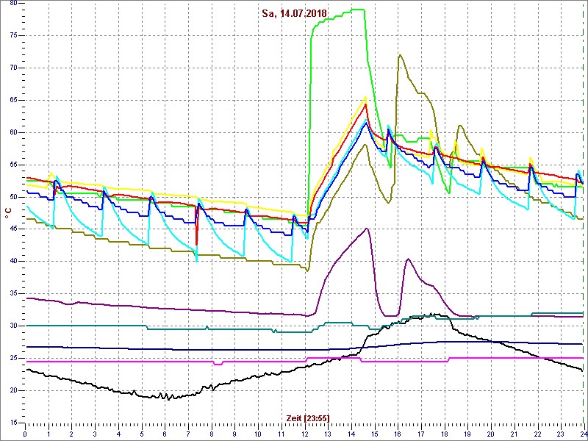Click hour 16 on the time axis

[x=398, y=433]
